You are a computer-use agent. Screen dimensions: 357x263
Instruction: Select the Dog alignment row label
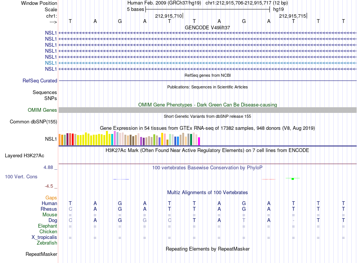click(x=53, y=220)
